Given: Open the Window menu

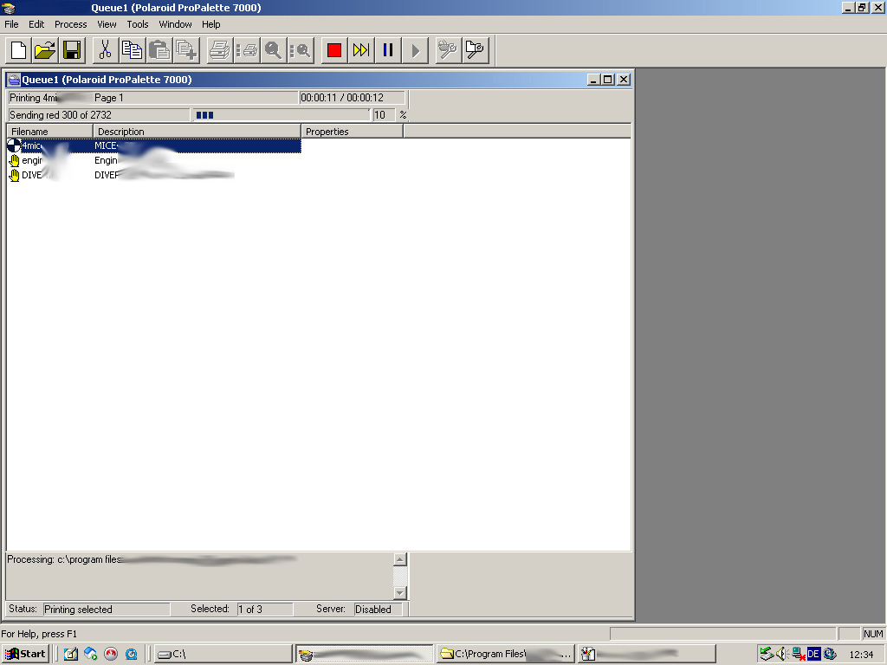Looking at the screenshot, I should (x=175, y=24).
